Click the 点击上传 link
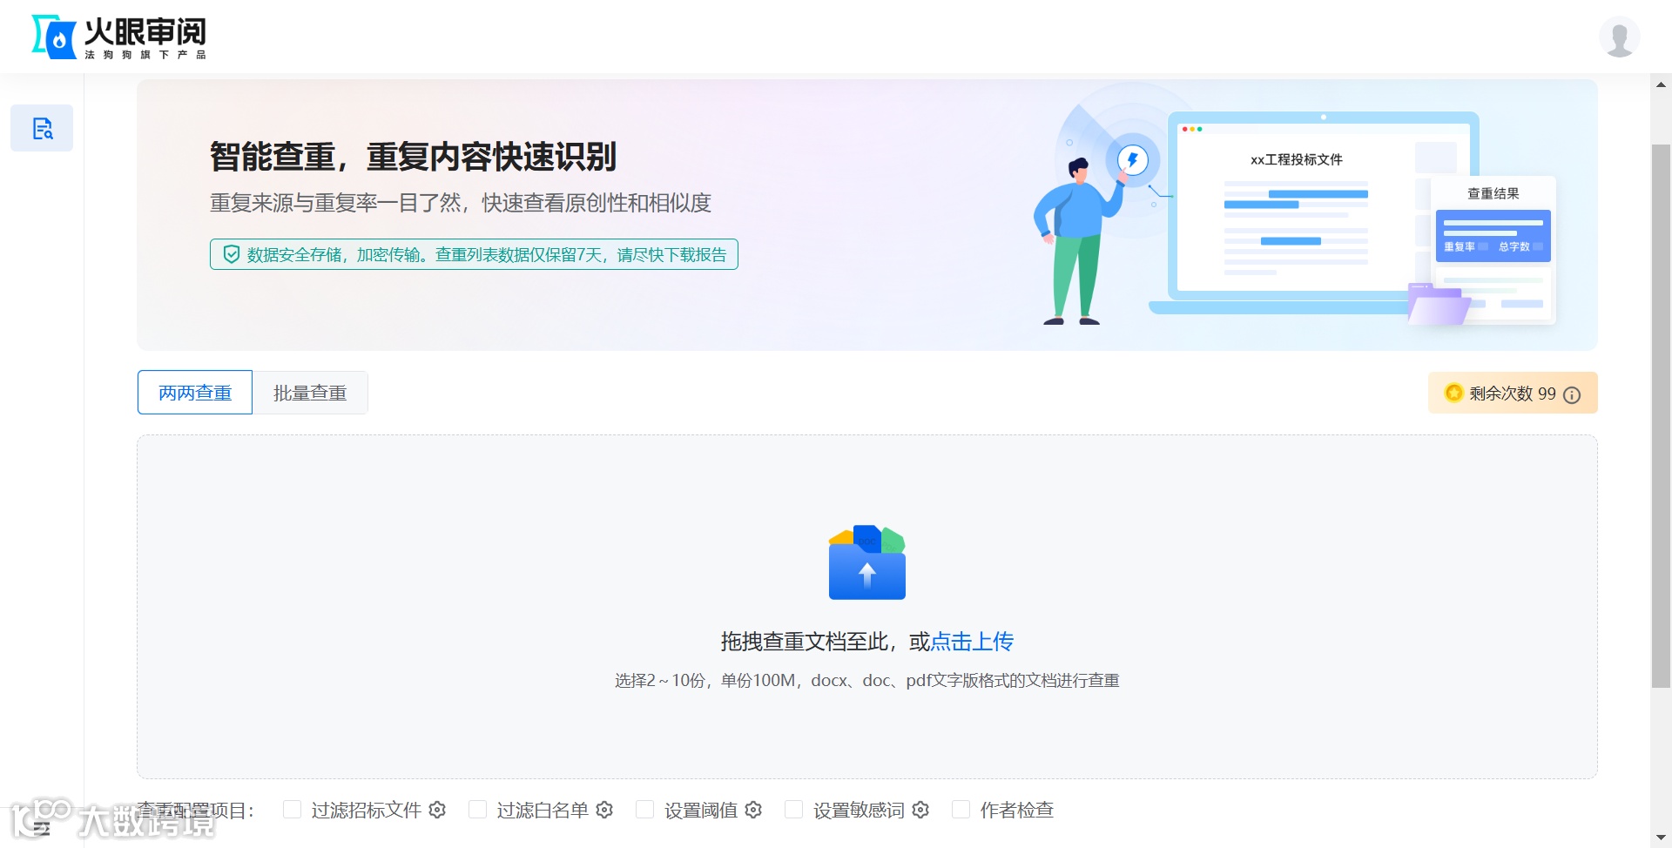The image size is (1672, 848). pyautogui.click(x=972, y=642)
